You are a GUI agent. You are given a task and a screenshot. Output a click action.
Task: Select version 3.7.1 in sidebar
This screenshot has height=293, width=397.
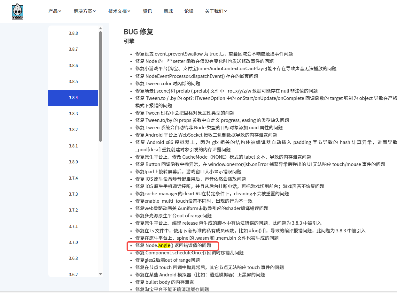click(x=73, y=226)
